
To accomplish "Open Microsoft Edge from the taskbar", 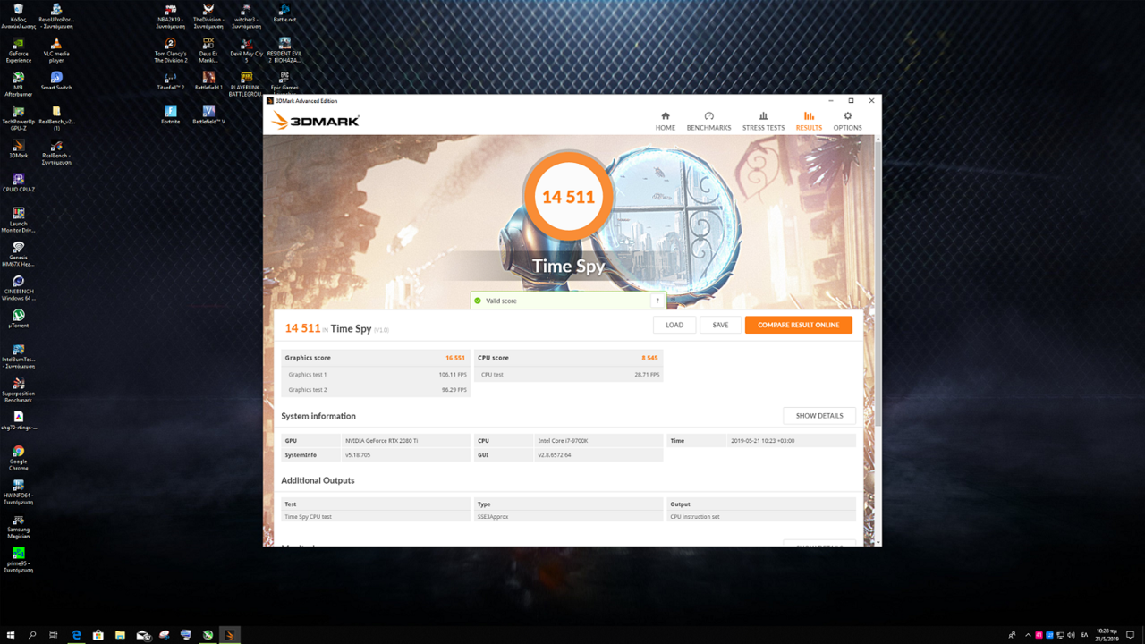I will click(77, 635).
